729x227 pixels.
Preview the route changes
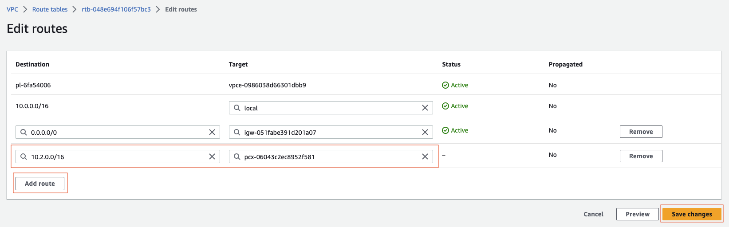pyautogui.click(x=638, y=214)
